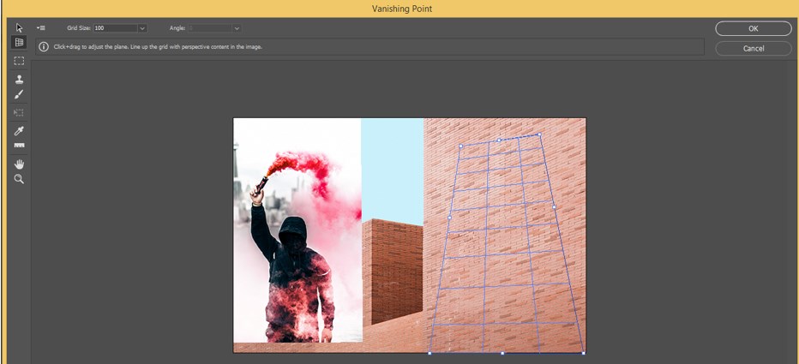Select the Create Plane grid tool
The height and width of the screenshot is (364, 799).
[19, 42]
